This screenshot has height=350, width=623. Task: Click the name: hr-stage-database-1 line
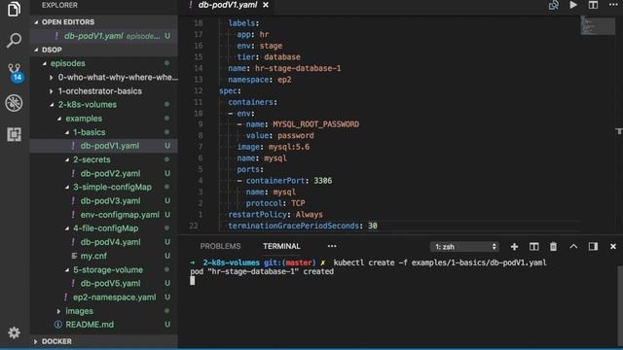(284, 68)
